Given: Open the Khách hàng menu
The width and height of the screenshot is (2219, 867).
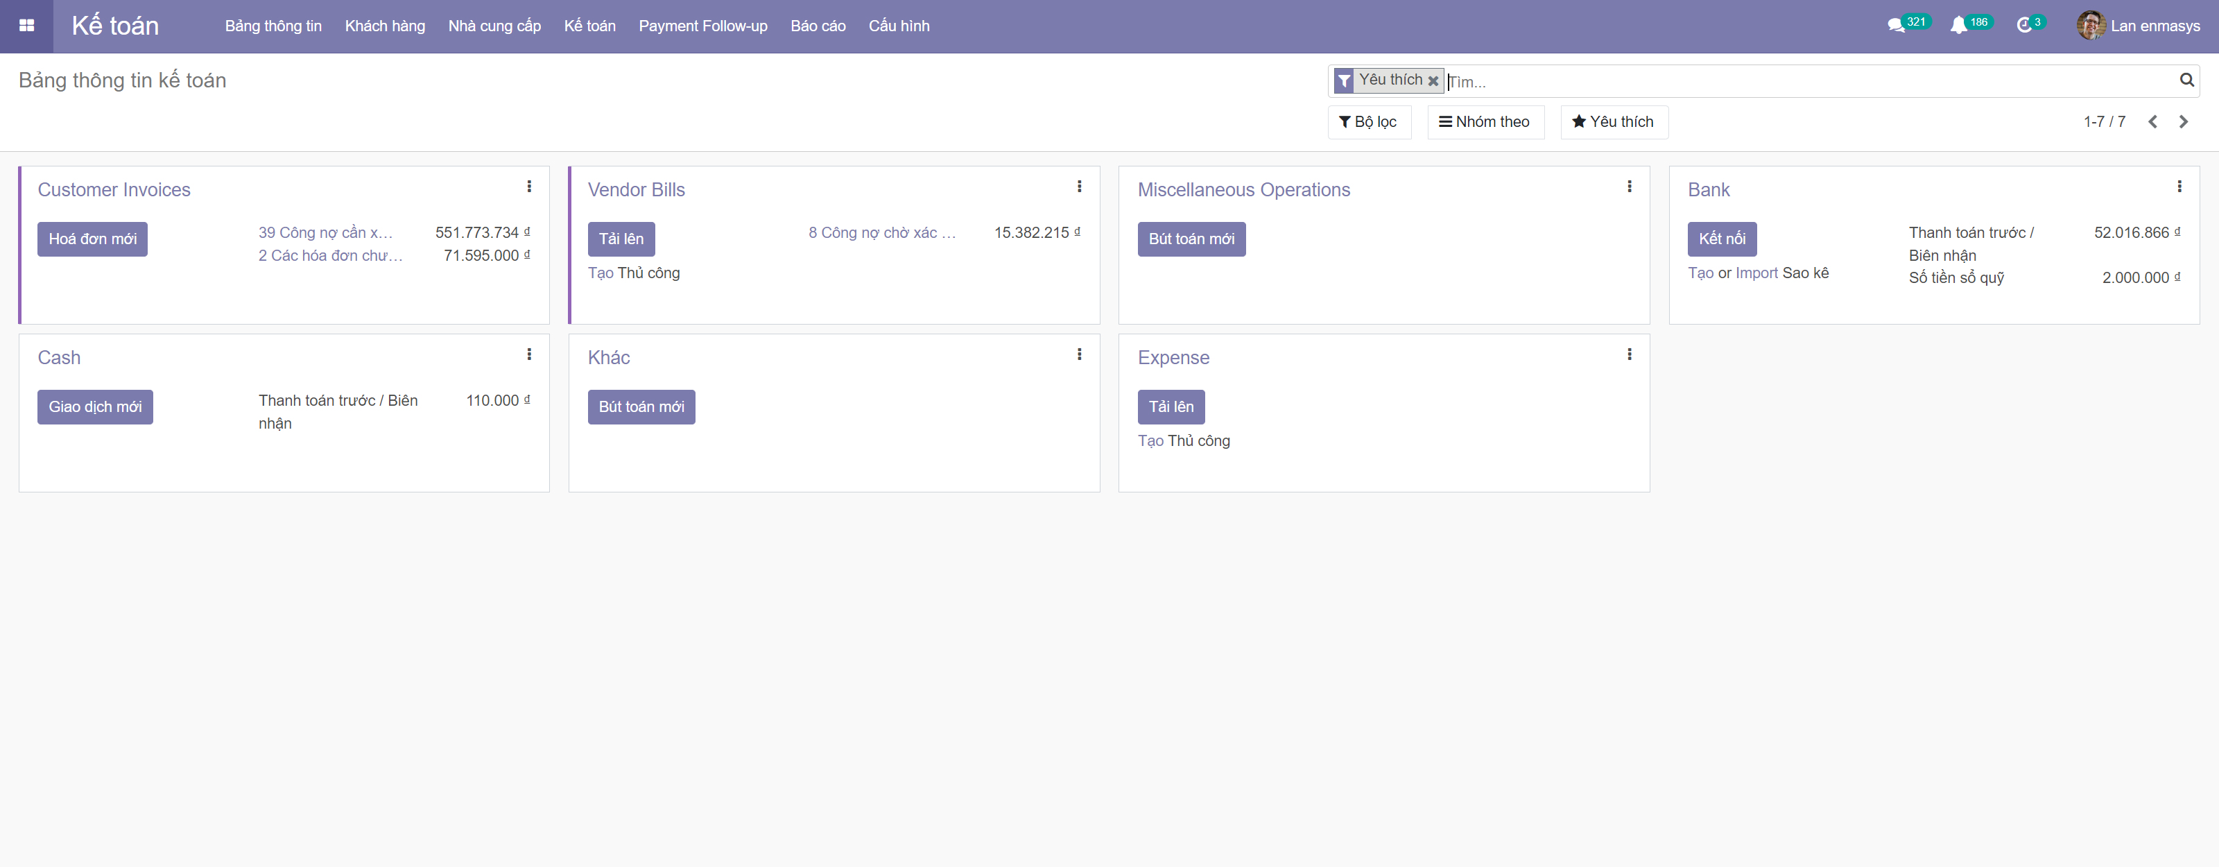Looking at the screenshot, I should (x=384, y=26).
